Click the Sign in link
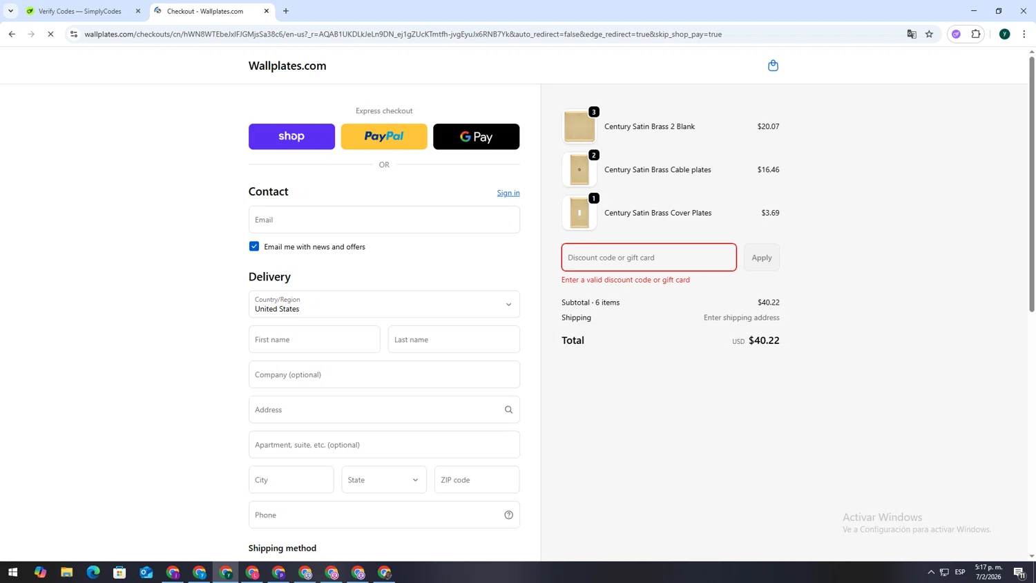 point(508,193)
